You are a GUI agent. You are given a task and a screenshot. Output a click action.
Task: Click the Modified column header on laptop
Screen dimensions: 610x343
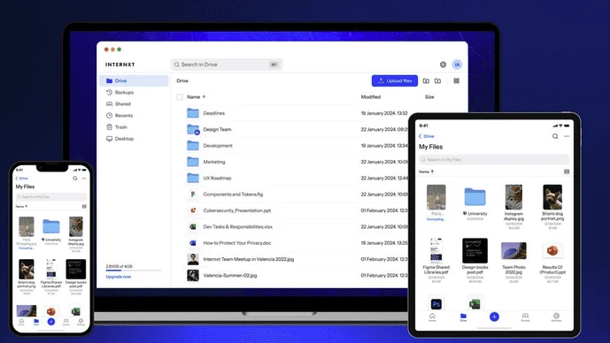tap(370, 97)
